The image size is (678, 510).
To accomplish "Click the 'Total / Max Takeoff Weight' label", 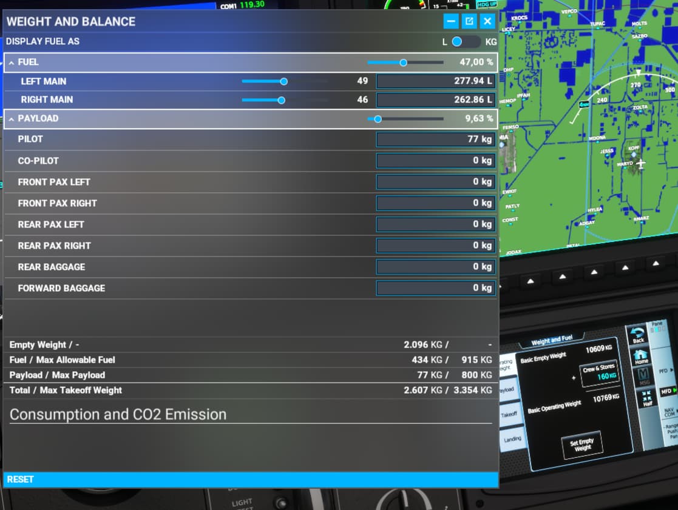I will tap(66, 390).
